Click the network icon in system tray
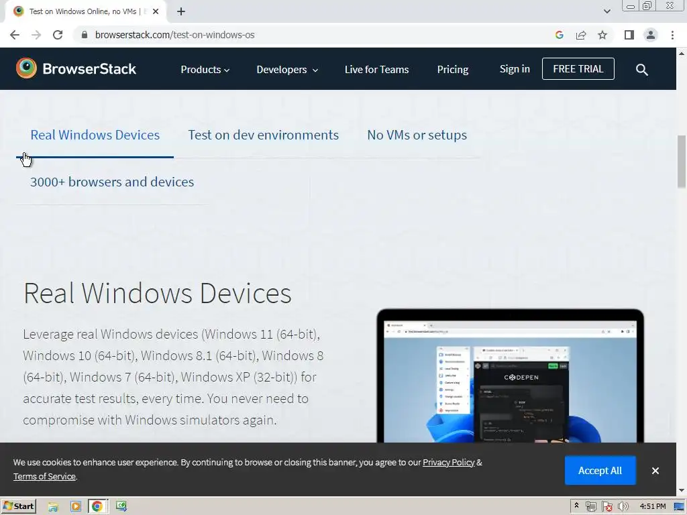The height and width of the screenshot is (515, 687). click(590, 507)
